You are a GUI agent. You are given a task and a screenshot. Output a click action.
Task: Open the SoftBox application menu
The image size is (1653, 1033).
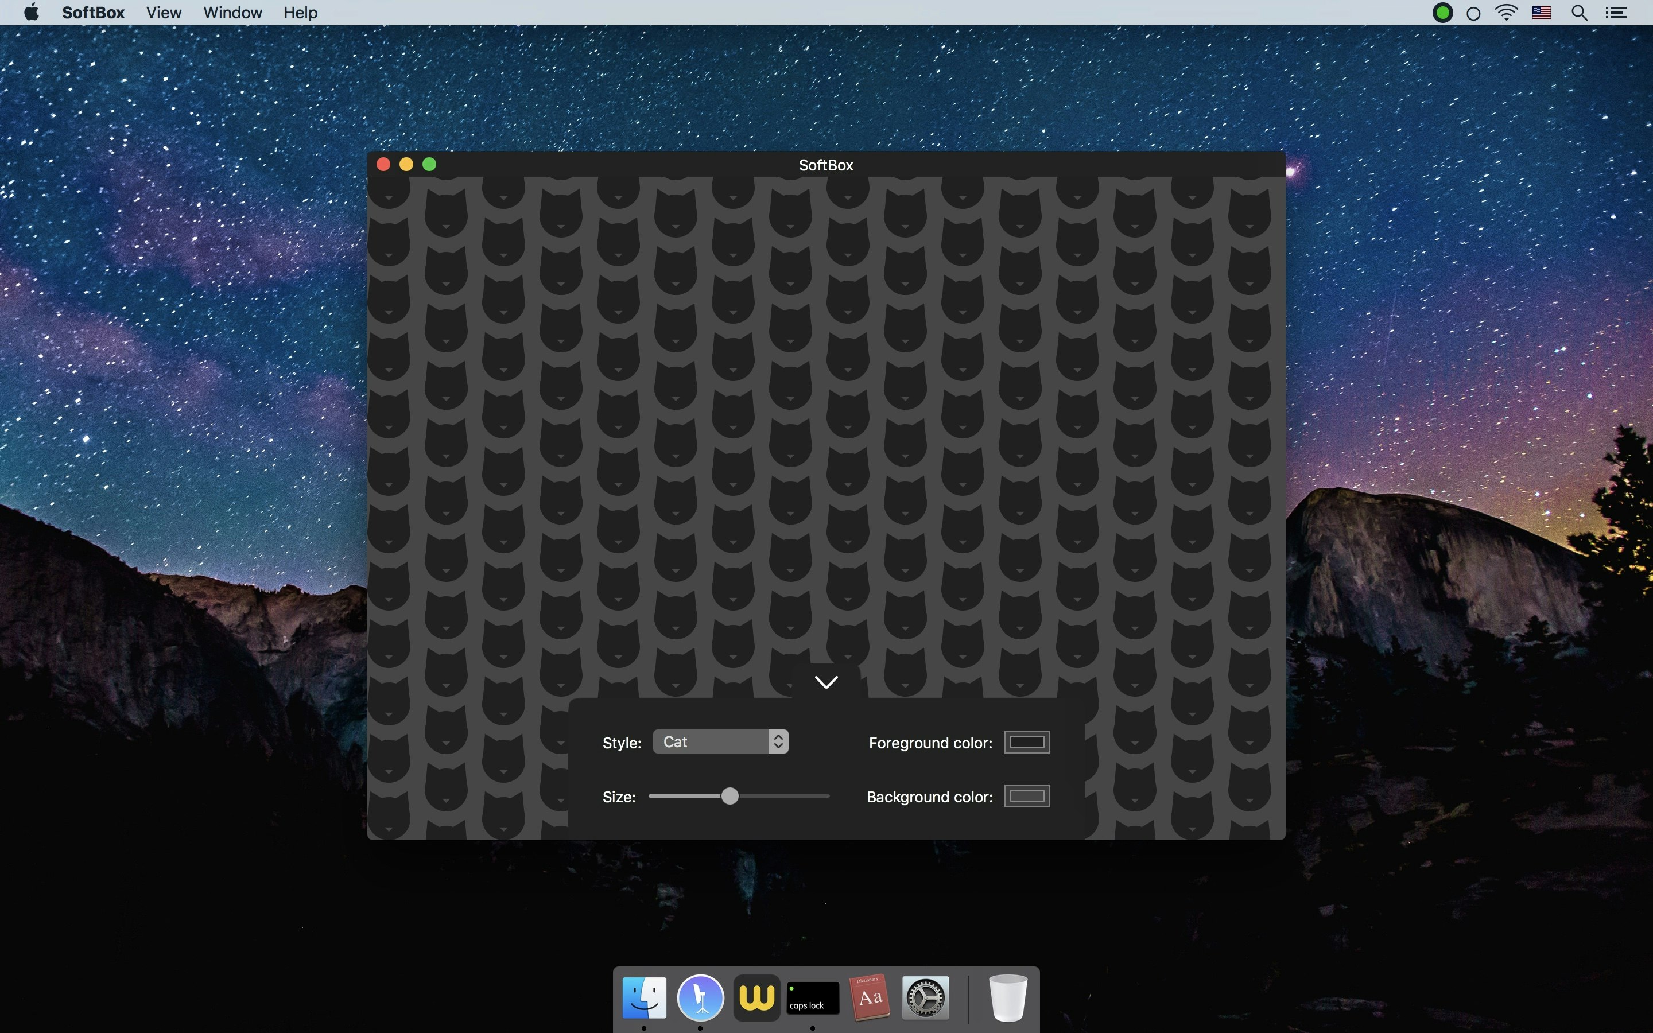93,13
